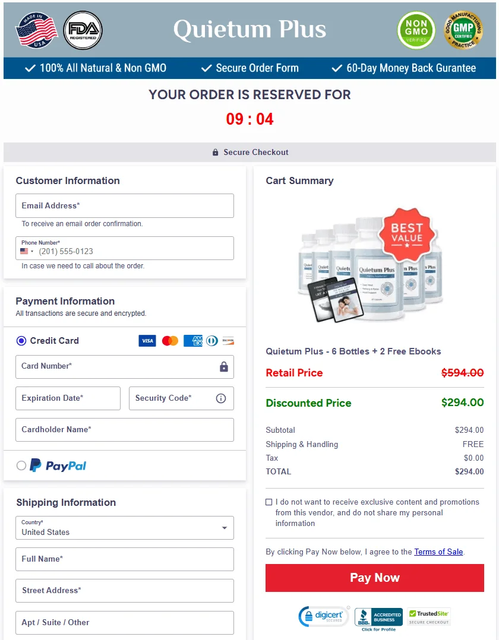Image resolution: width=499 pixels, height=640 pixels.
Task: Click the Made in USA emblem
Action: tap(36, 28)
